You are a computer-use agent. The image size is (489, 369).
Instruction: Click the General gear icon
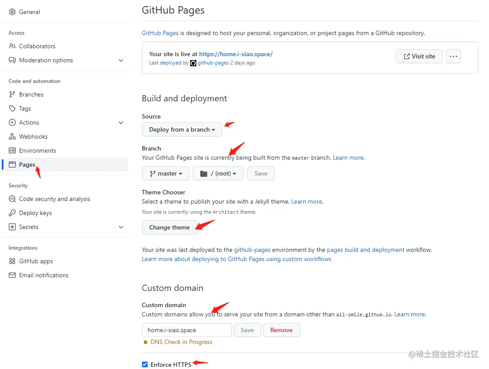pyautogui.click(x=12, y=12)
